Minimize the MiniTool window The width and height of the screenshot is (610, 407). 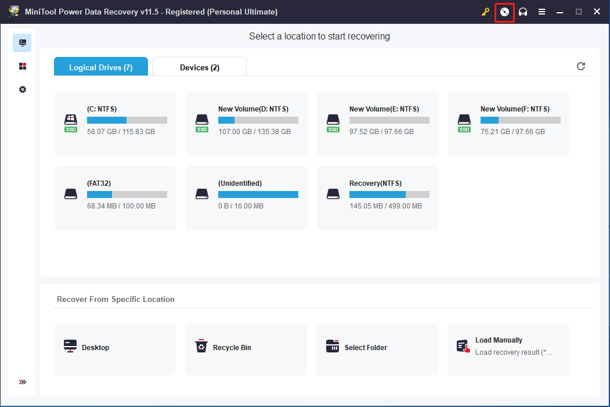(560, 12)
